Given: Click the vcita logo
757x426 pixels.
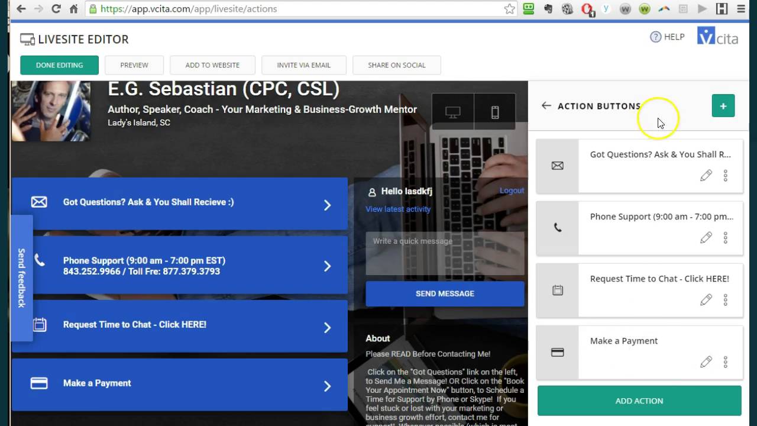Looking at the screenshot, I should [717, 37].
